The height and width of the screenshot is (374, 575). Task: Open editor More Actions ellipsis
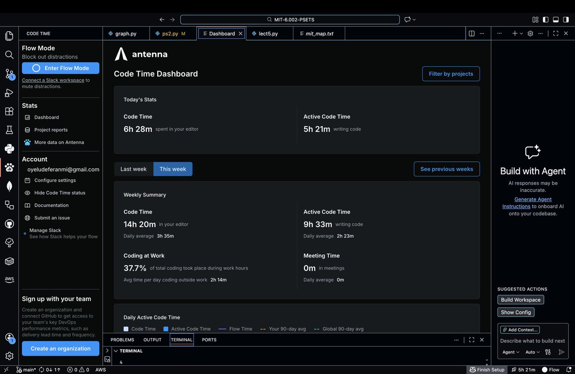[482, 34]
